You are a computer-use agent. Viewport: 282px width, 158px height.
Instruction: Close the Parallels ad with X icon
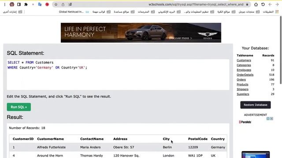tap(271, 118)
